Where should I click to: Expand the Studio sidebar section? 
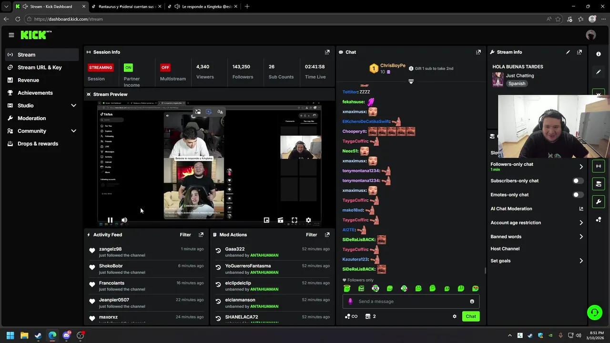point(73,105)
